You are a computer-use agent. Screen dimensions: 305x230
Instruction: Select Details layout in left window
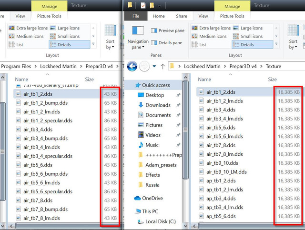69,44
